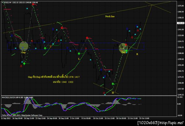Select the GOLD,H4 chart title text
185x126 pixels.
pos(7,2)
